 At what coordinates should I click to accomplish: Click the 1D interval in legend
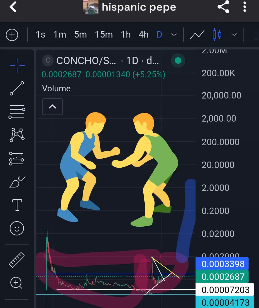click(x=132, y=61)
